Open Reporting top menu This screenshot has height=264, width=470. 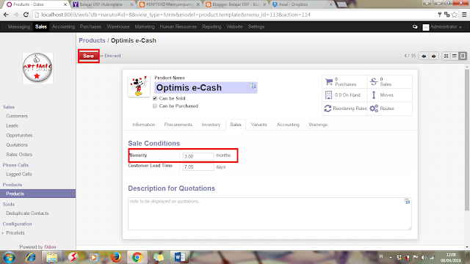211,26
